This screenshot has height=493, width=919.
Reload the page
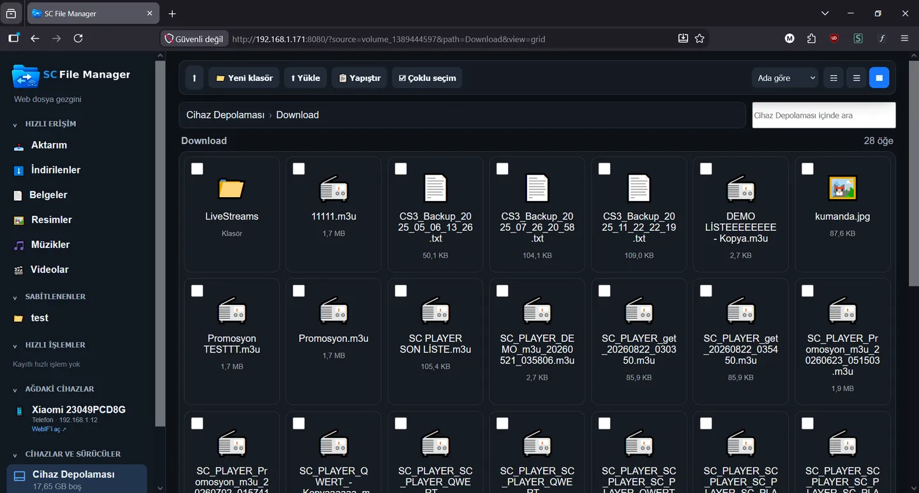(78, 39)
